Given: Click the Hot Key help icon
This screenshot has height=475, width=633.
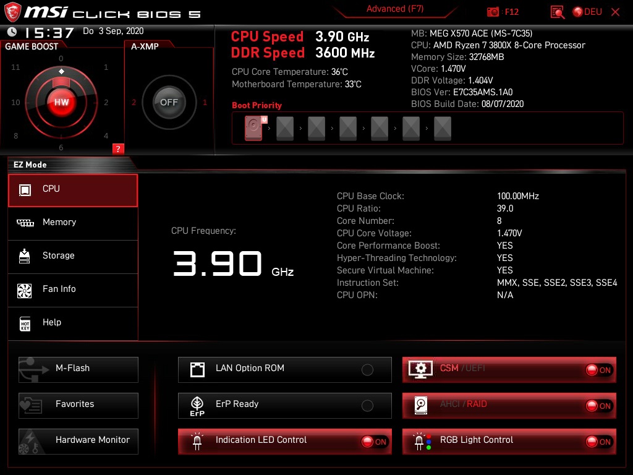Looking at the screenshot, I should (x=25, y=324).
